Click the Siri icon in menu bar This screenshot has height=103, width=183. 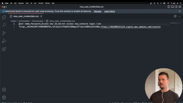click(x=178, y=3)
